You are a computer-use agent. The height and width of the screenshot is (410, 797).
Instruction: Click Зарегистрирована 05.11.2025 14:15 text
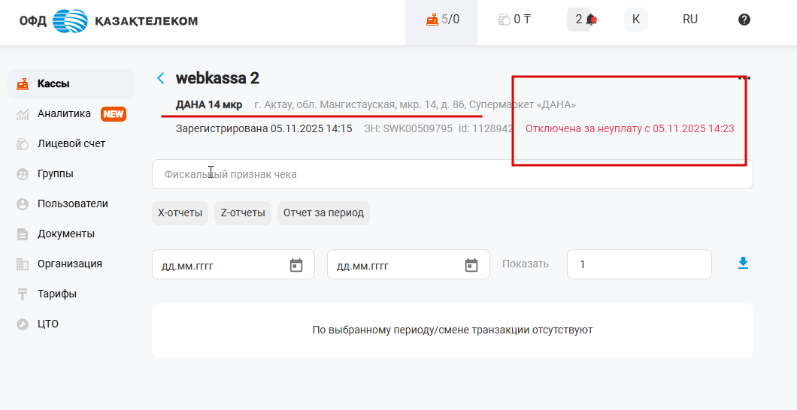(x=264, y=129)
